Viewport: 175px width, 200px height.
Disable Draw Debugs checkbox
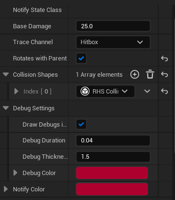[81, 124]
